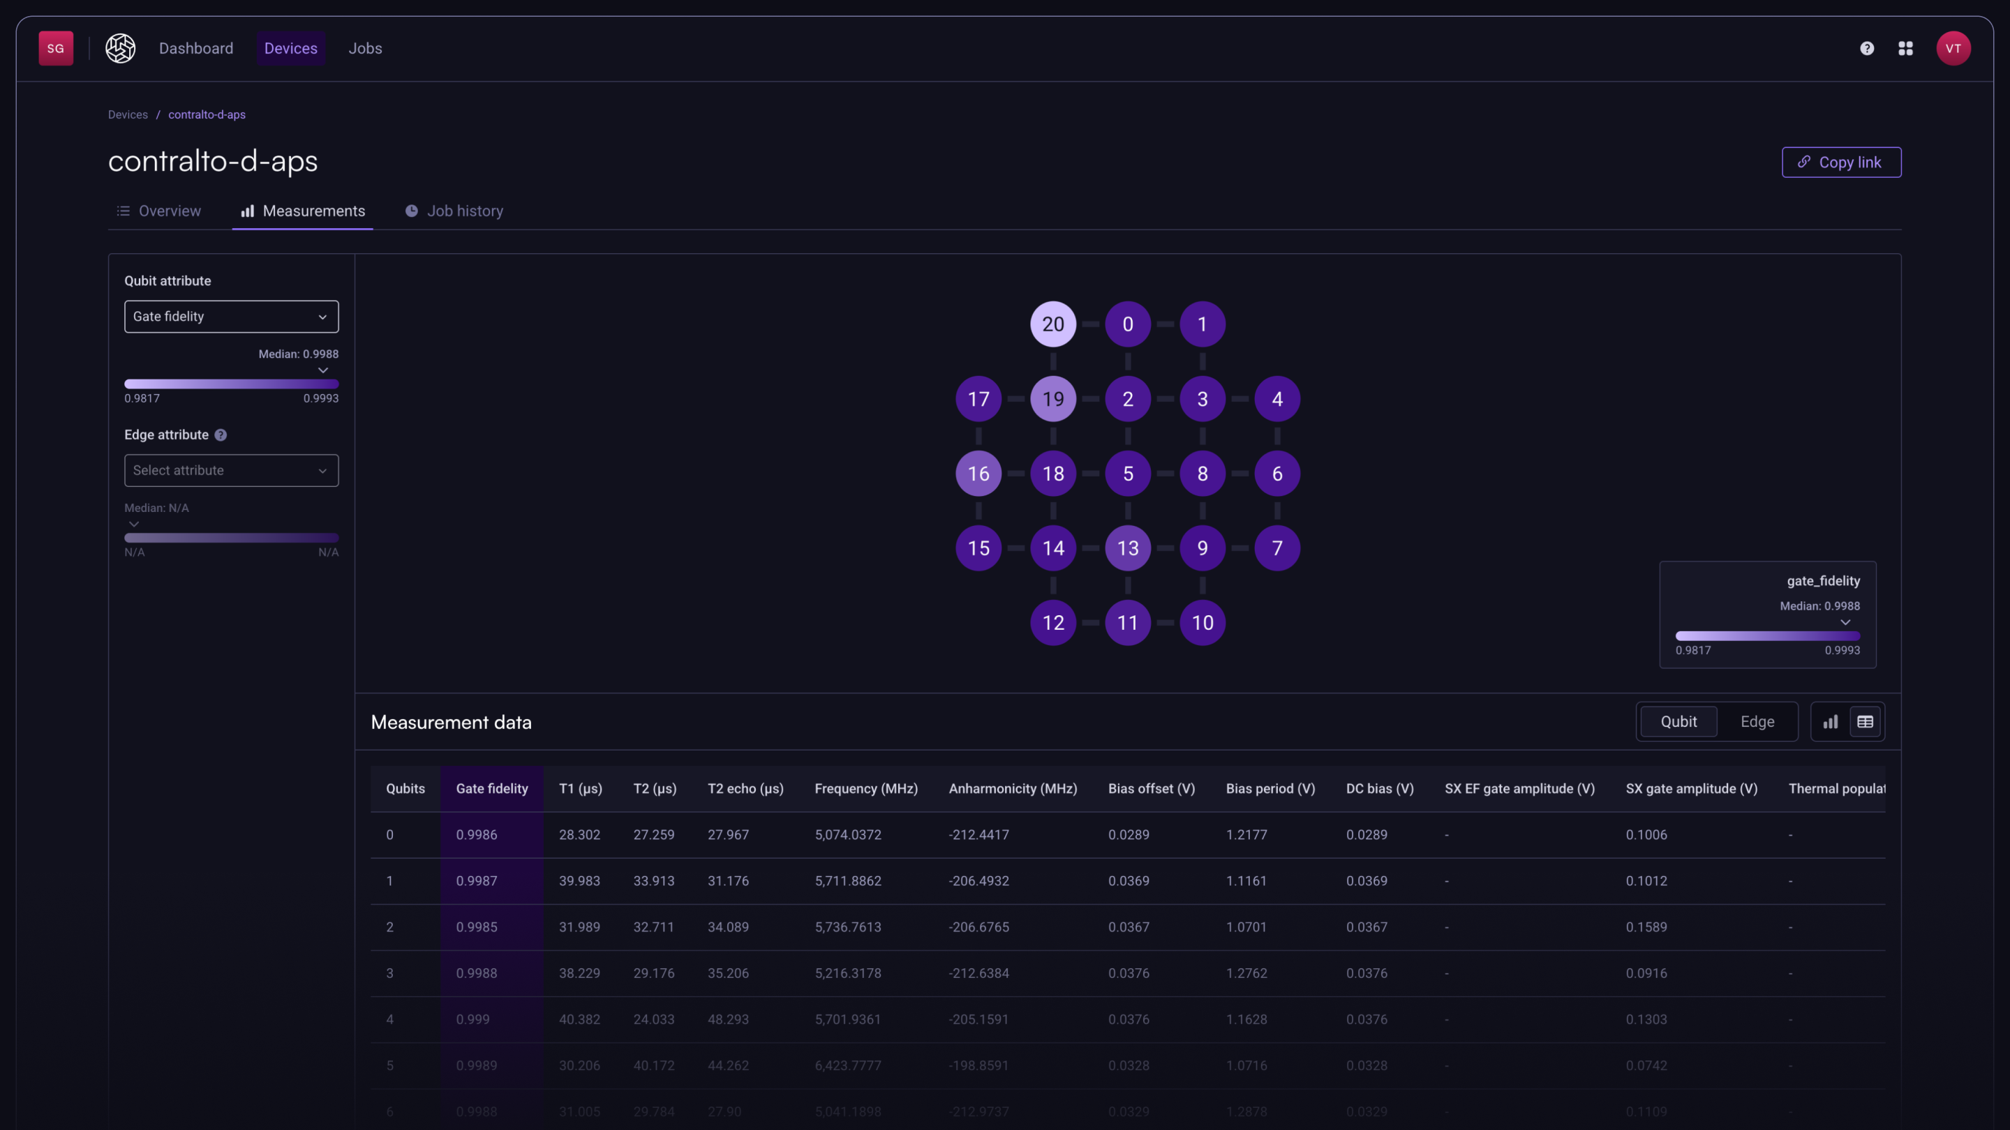The height and width of the screenshot is (1130, 2010).
Task: Click the VT user avatar
Action: [x=1953, y=48]
